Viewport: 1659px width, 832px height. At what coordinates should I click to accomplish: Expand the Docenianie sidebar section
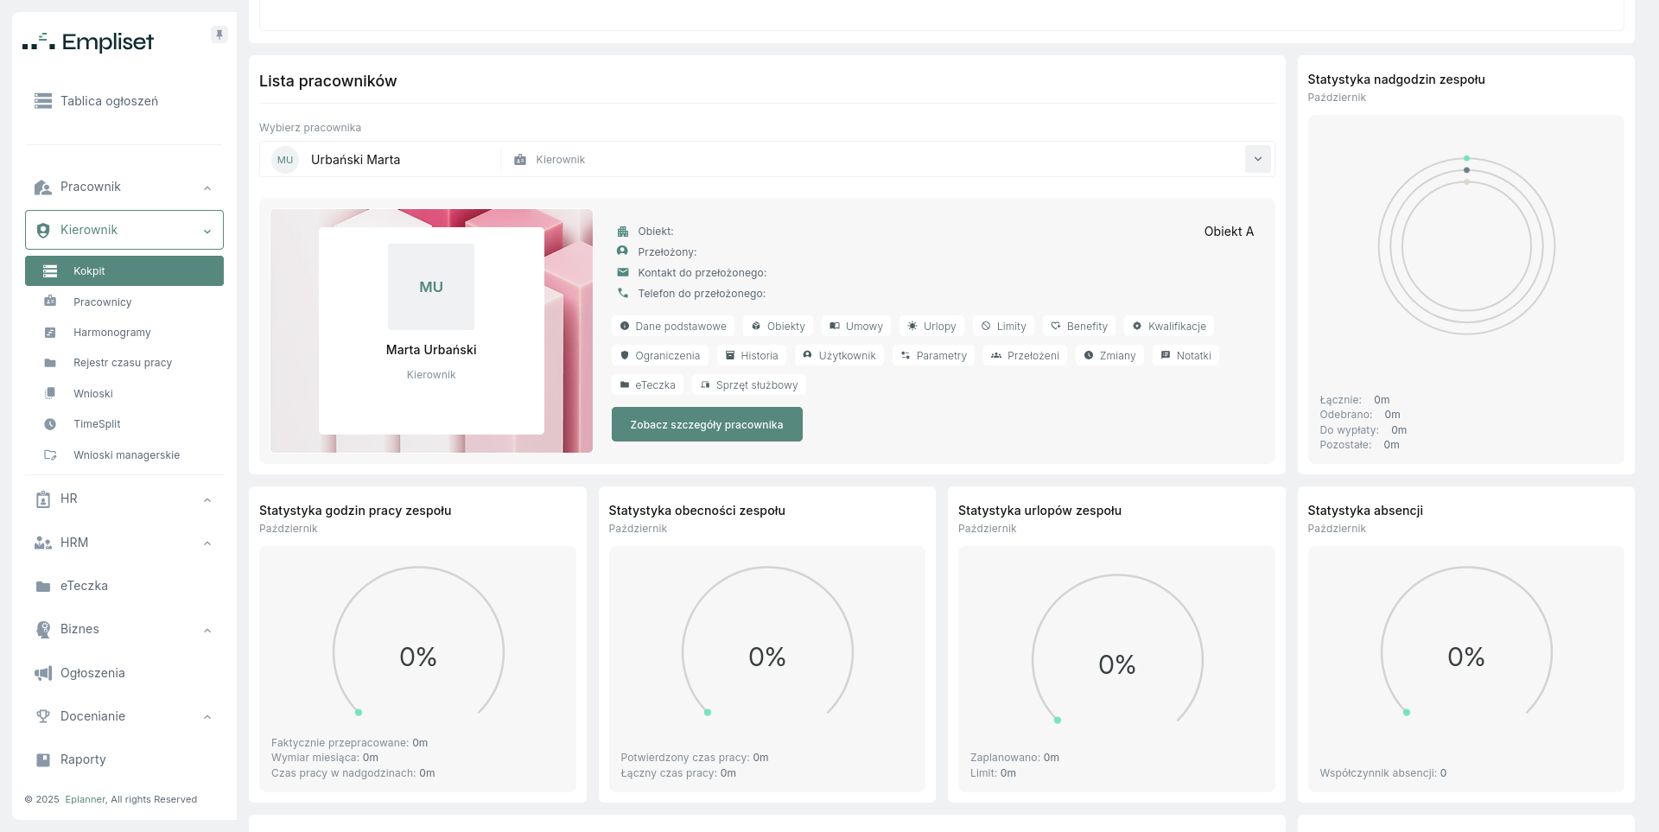pyautogui.click(x=207, y=717)
